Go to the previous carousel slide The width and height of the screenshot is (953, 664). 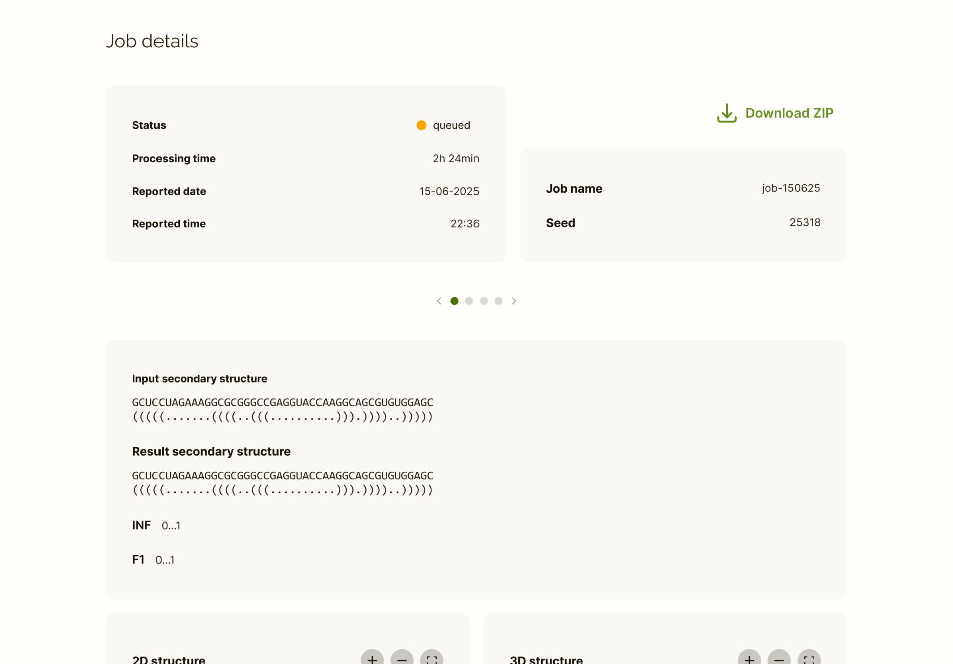pyautogui.click(x=439, y=301)
